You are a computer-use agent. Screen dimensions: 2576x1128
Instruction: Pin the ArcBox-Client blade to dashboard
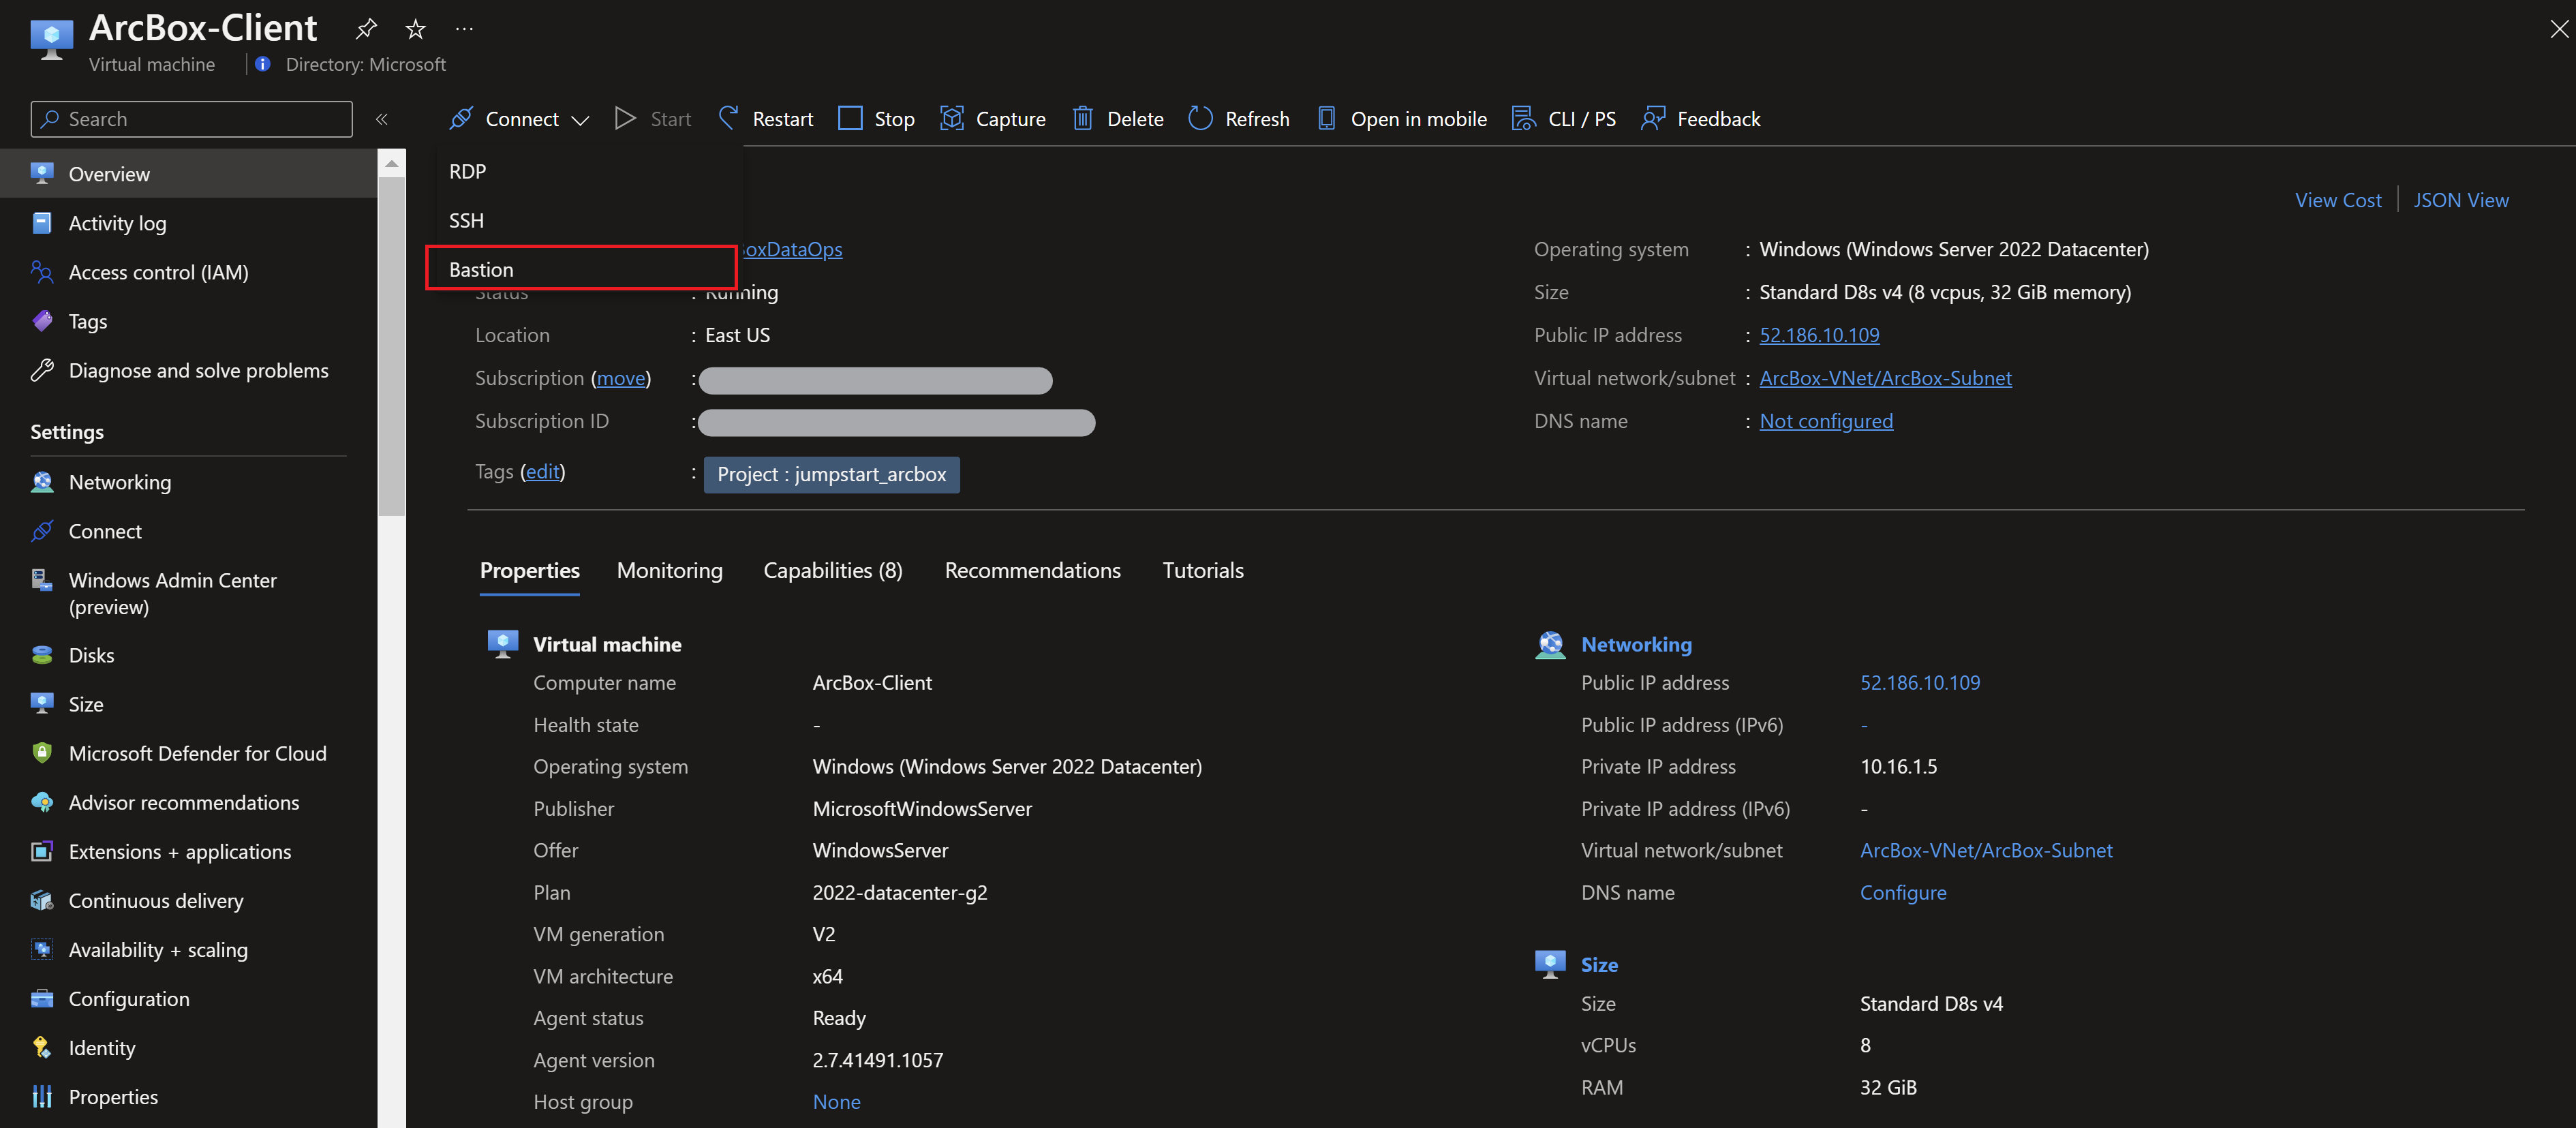pos(366,29)
